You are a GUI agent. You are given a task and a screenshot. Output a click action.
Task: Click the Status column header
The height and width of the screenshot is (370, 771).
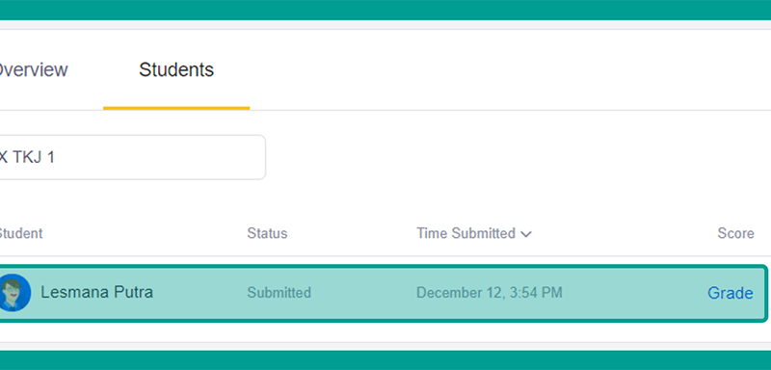point(267,233)
